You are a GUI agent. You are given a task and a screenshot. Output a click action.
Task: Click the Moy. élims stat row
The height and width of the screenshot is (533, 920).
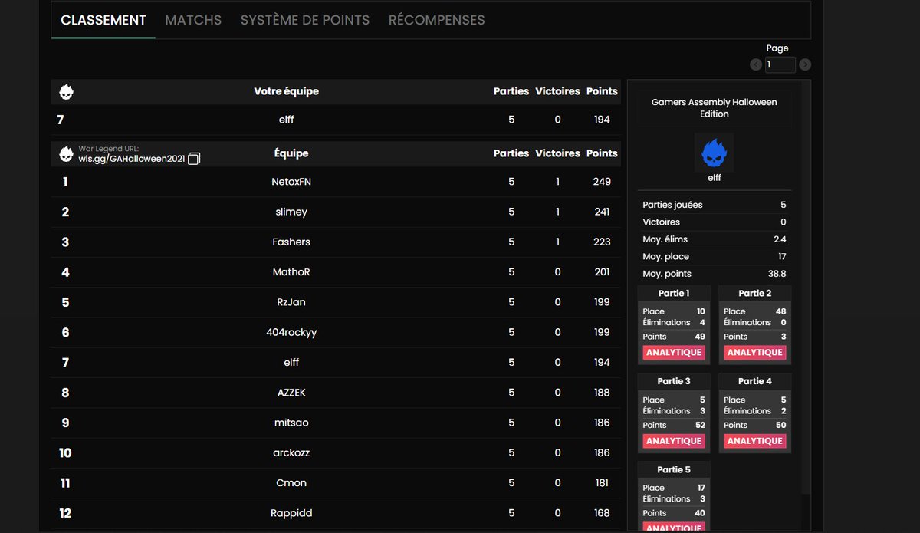click(x=714, y=239)
